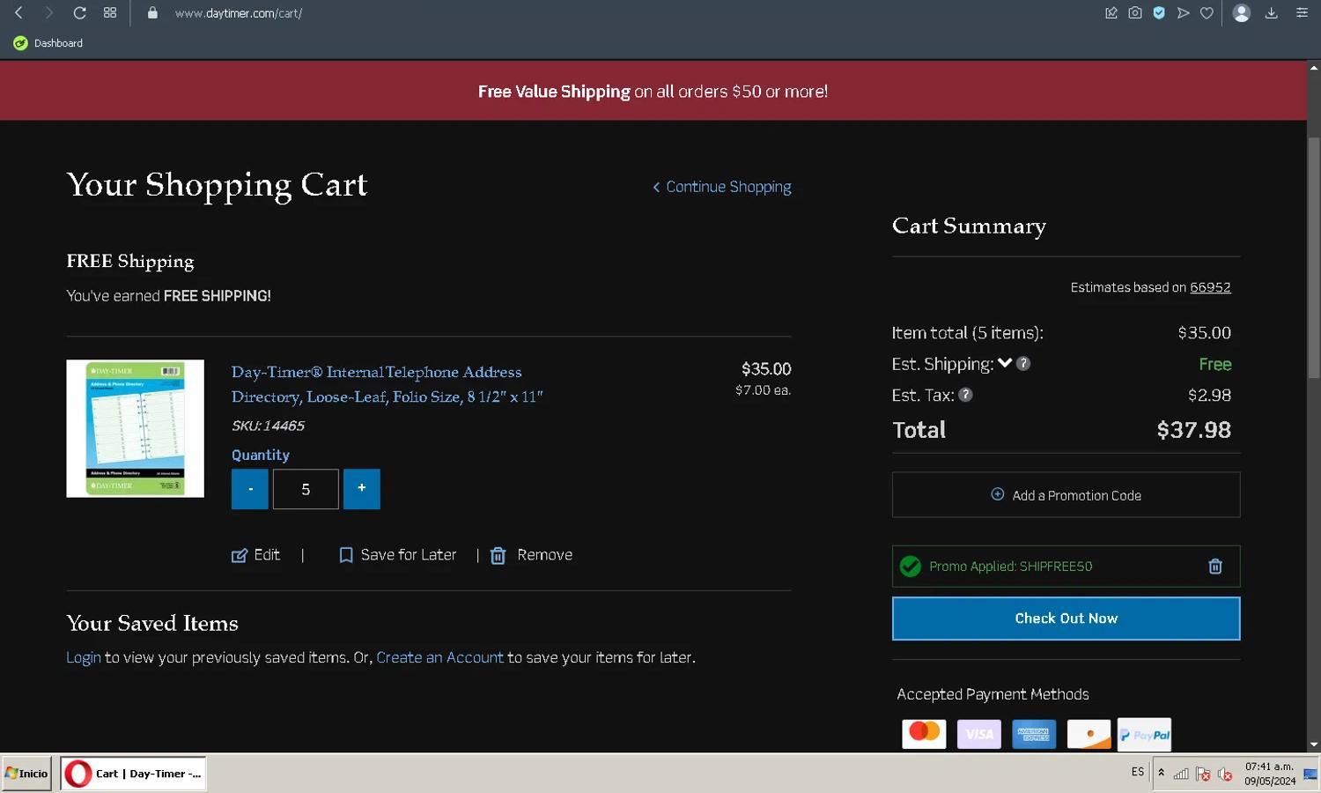Click the Edit item link
The image size is (1321, 793).
point(256,555)
